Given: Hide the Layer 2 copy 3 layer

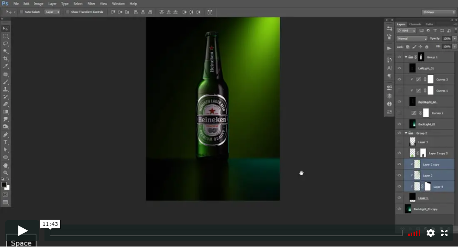Looking at the screenshot, I should click(x=399, y=153).
